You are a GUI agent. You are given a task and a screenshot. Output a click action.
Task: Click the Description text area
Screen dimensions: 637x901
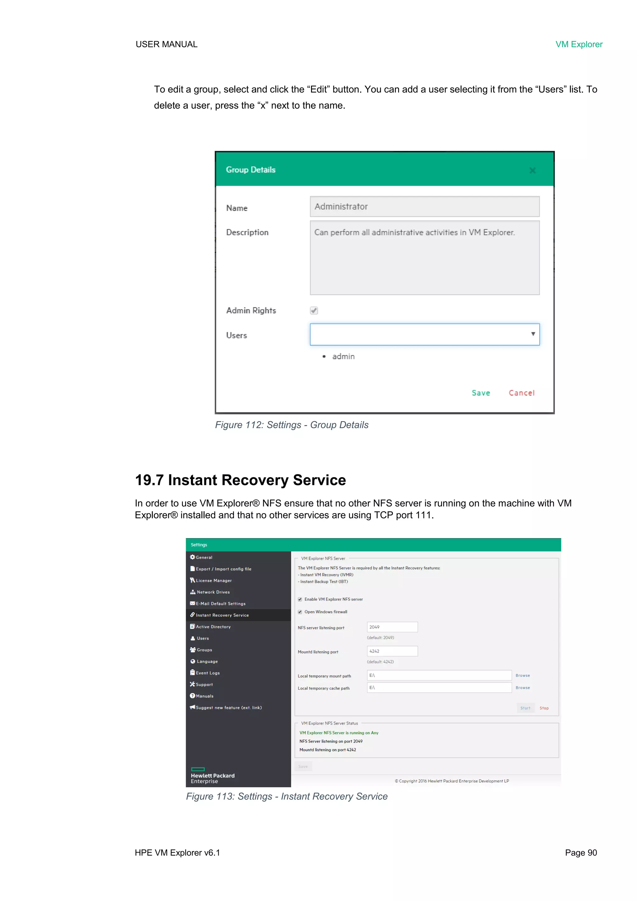point(425,257)
